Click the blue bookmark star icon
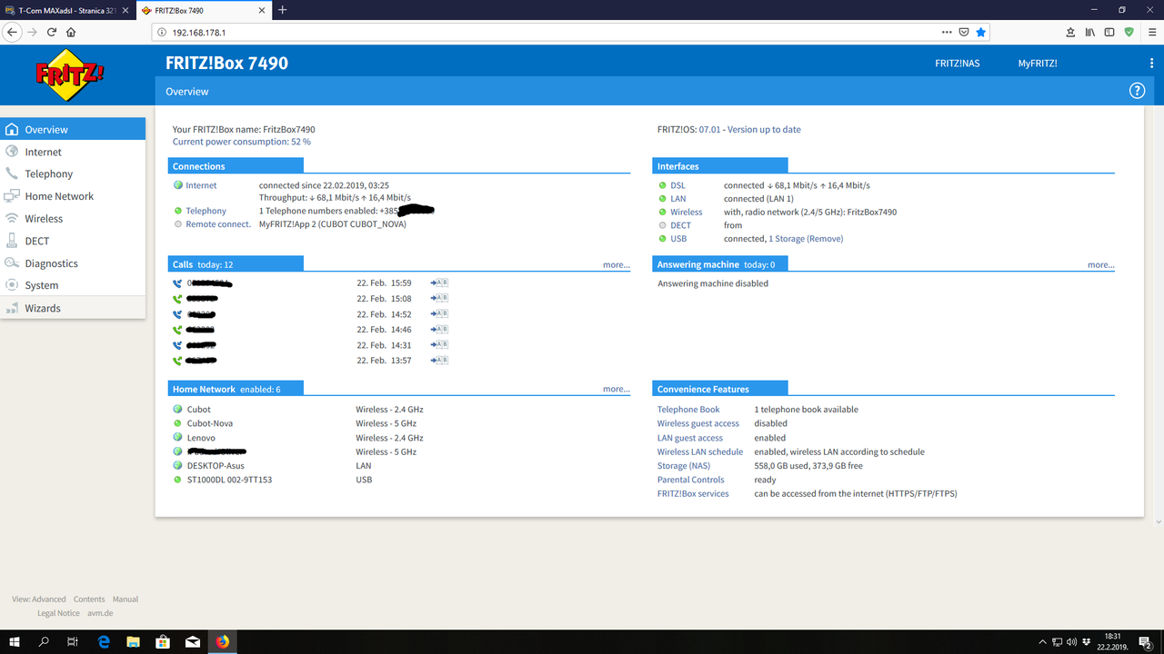The height and width of the screenshot is (654, 1164). [x=980, y=32]
